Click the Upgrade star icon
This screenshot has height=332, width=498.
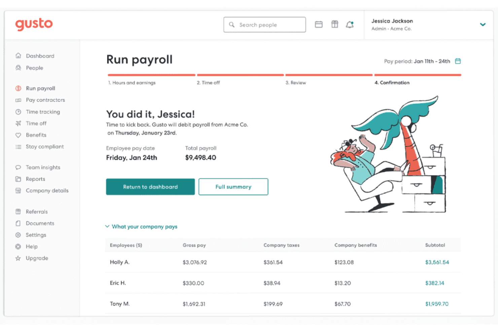pyautogui.click(x=19, y=258)
